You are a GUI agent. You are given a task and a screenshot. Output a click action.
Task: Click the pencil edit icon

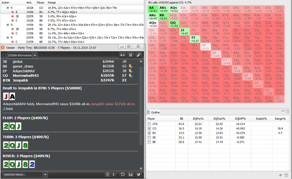coord(138,55)
